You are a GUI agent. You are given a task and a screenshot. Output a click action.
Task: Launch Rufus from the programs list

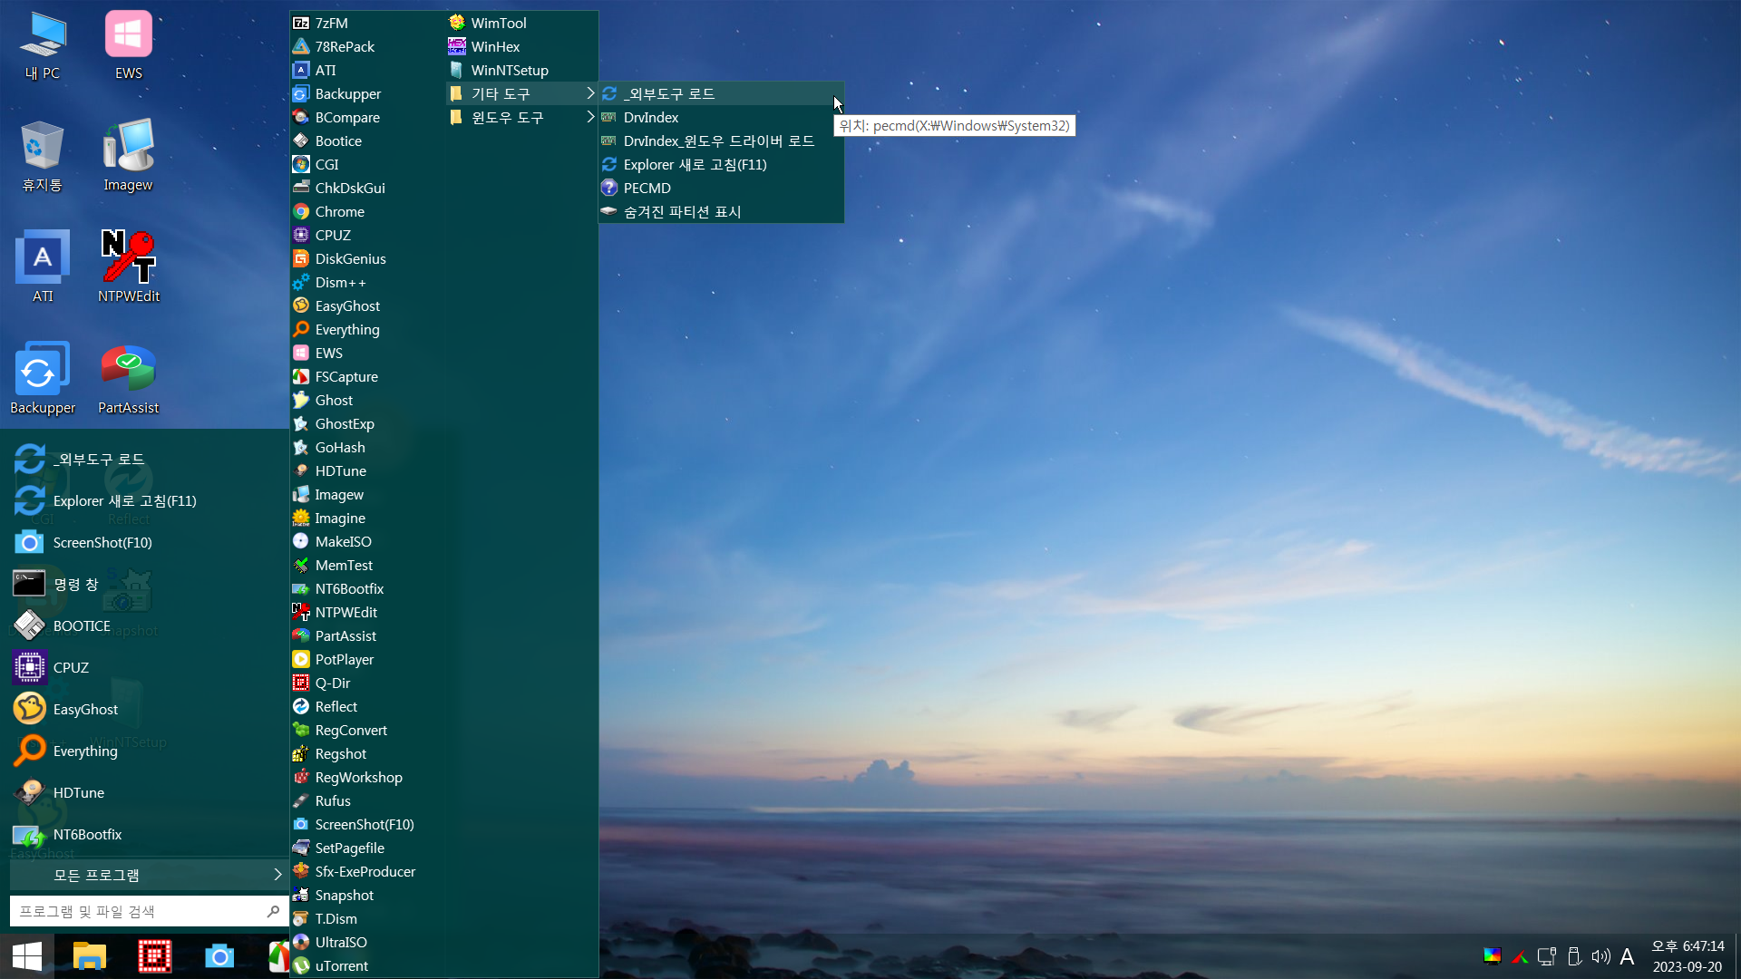[366, 800]
